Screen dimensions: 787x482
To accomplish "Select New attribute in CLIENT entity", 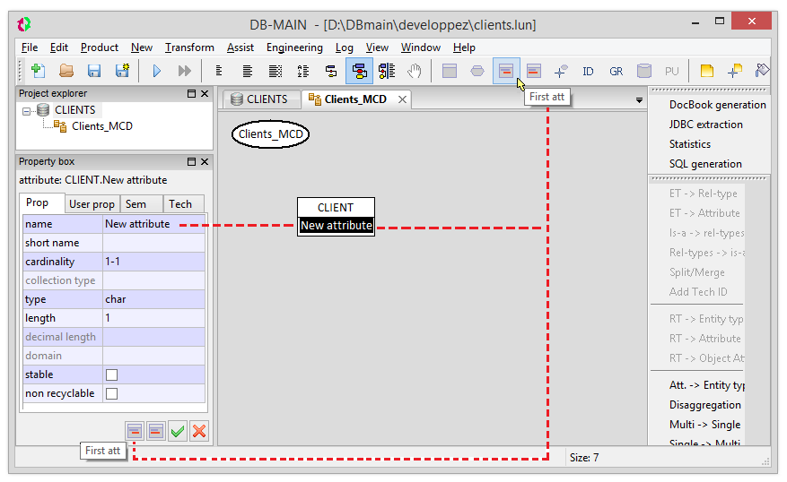I will tap(337, 226).
